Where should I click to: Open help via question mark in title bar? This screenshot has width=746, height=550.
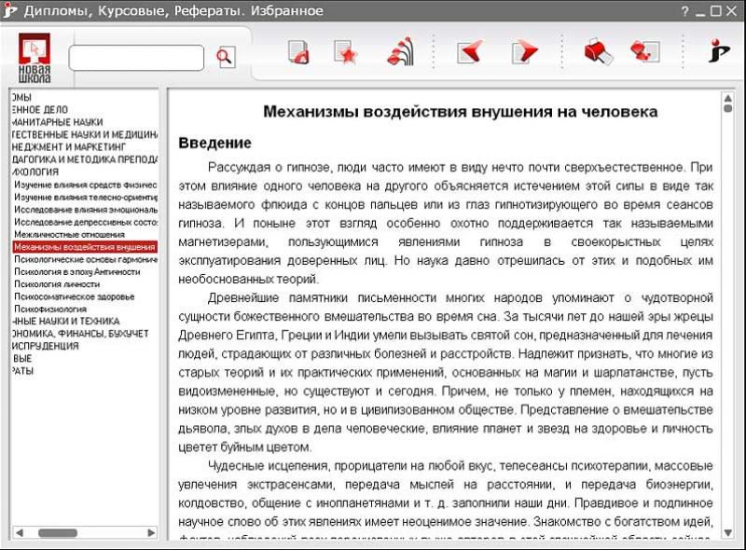tap(685, 11)
